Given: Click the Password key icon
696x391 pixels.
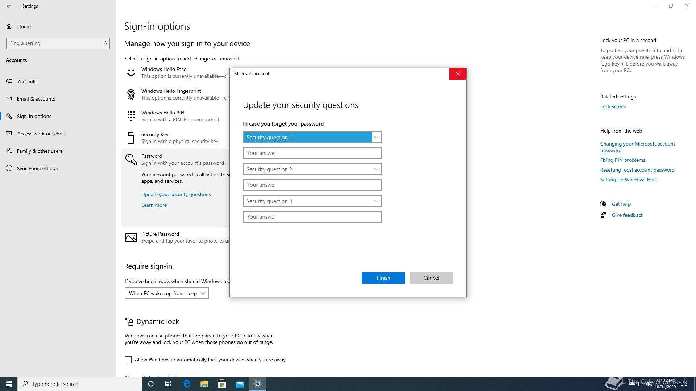Looking at the screenshot, I should click(x=131, y=160).
